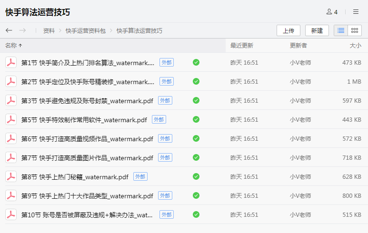Go back with the left arrow
368x233 pixels.
coord(9,30)
